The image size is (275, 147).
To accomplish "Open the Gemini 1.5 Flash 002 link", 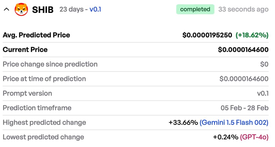I will [x=234, y=122].
